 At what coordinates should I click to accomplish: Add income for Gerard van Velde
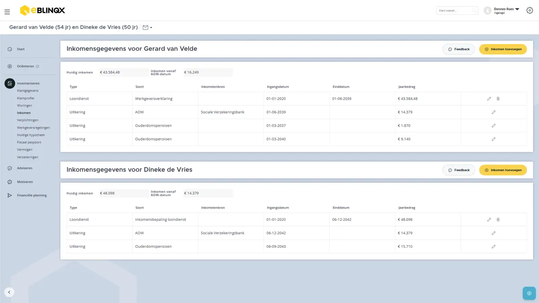click(503, 49)
